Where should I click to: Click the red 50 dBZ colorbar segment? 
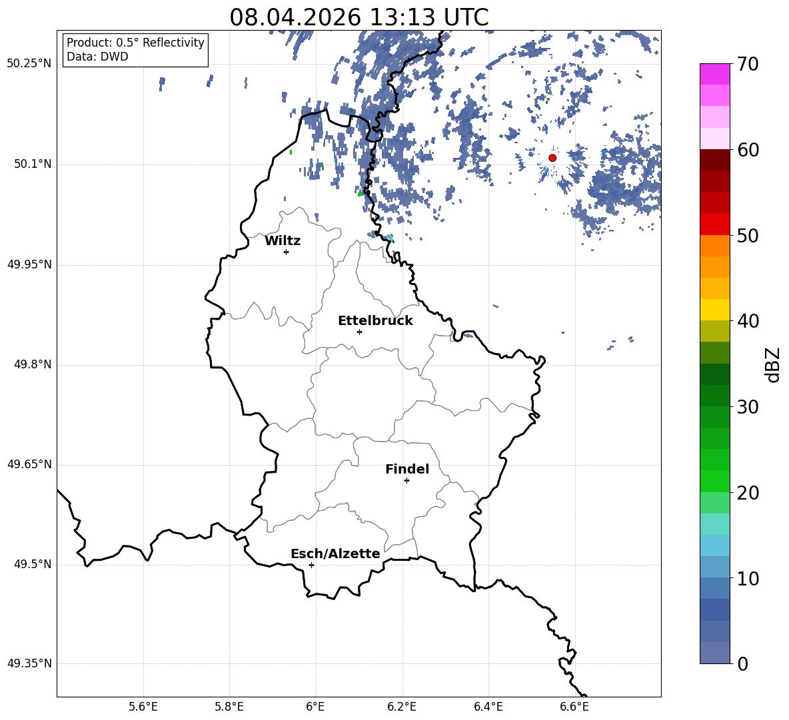coord(714,224)
